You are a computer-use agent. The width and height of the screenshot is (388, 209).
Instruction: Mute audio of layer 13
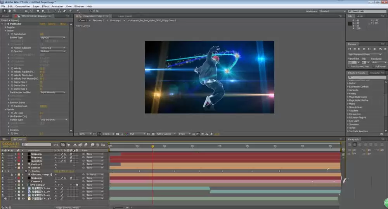point(5,199)
